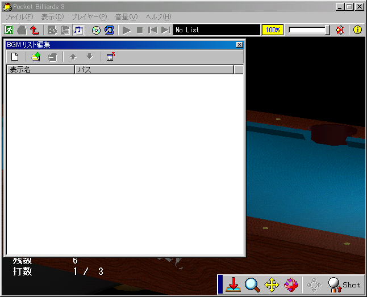Open the 表示(D) menu

52,17
